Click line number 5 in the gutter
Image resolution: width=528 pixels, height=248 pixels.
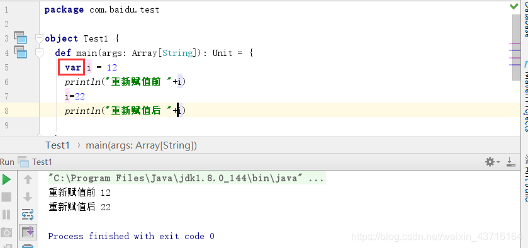[x=6, y=67]
